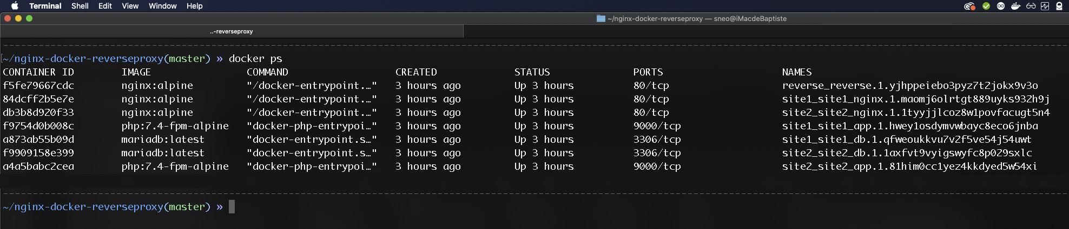Click the green checkmark status icon

(x=986, y=6)
